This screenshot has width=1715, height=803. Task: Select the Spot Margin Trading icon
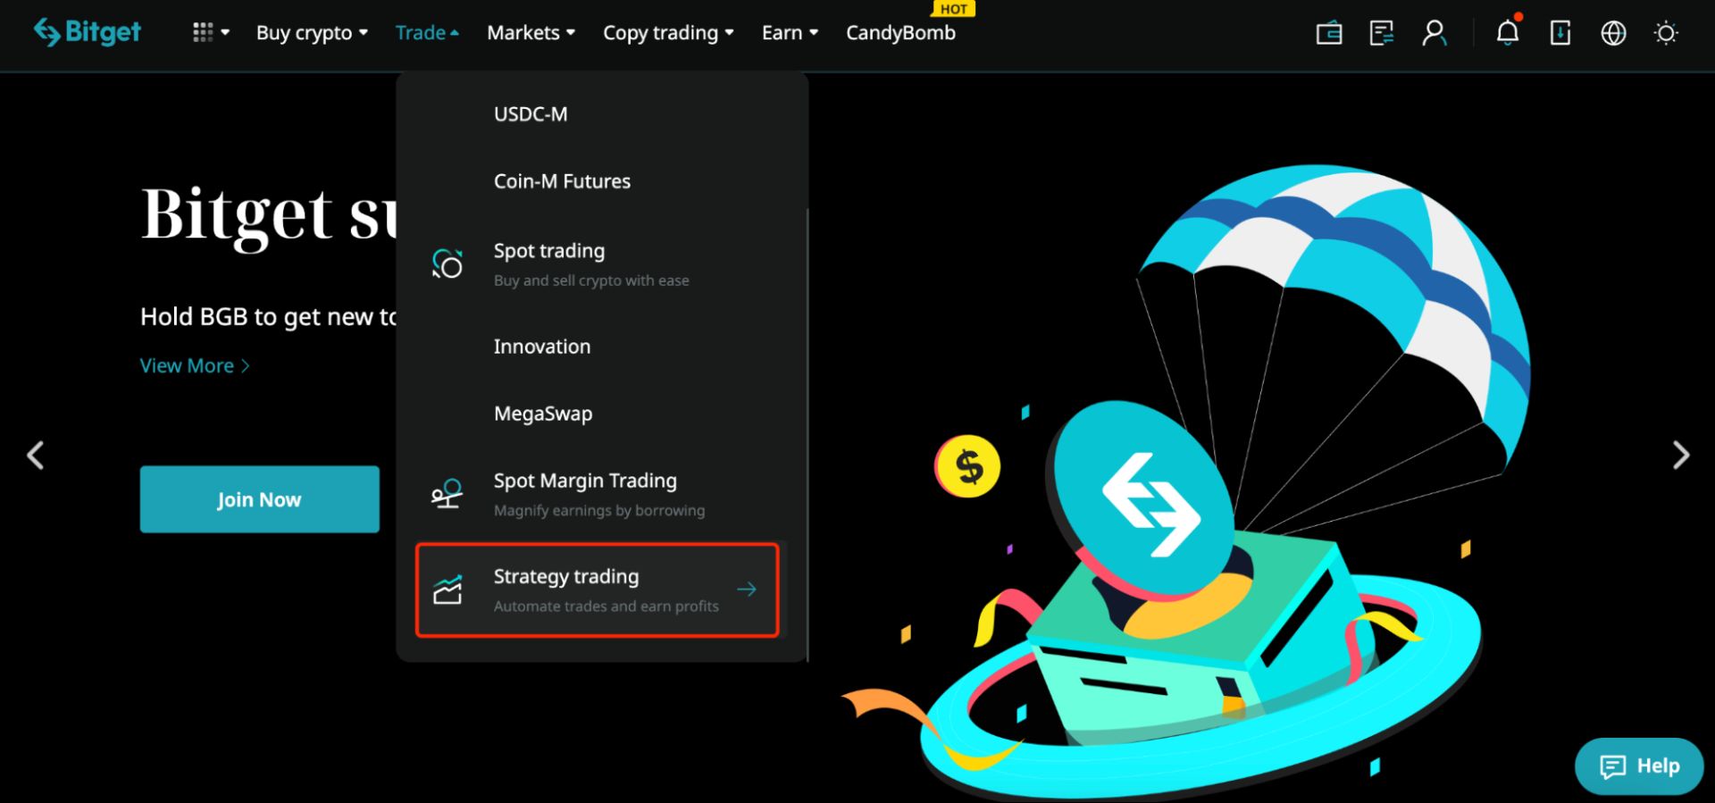coord(446,493)
